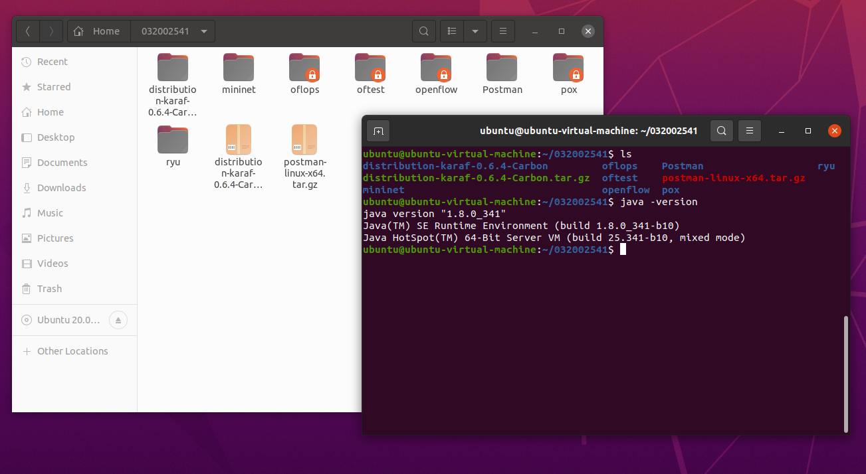This screenshot has height=474, width=866.
Task: Select the ryu folder
Action: click(173, 145)
